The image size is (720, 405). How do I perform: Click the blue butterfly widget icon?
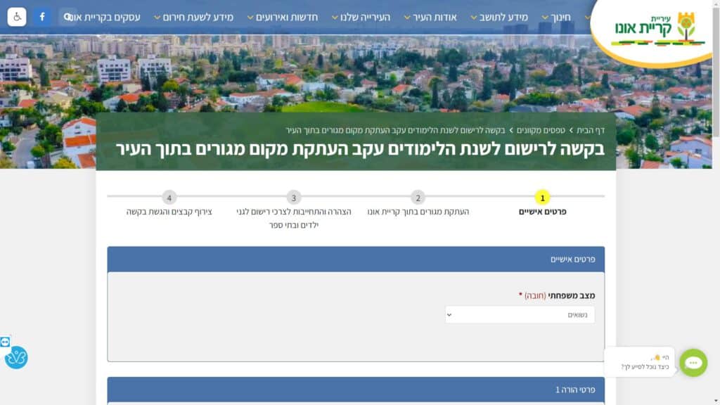coord(16,358)
